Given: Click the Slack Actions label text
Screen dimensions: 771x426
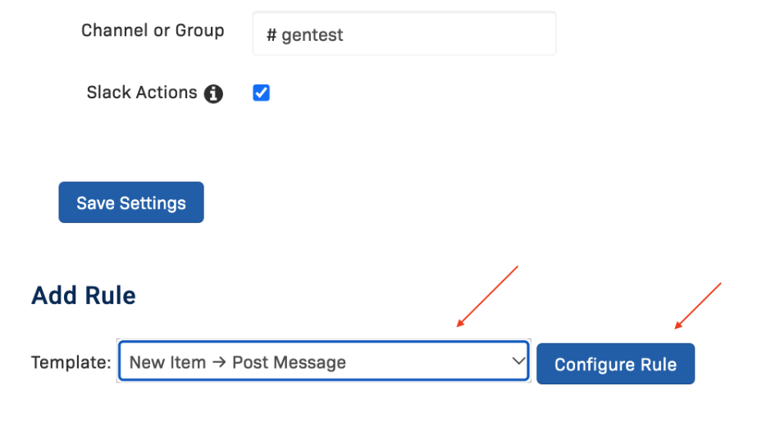Looking at the screenshot, I should [x=142, y=93].
